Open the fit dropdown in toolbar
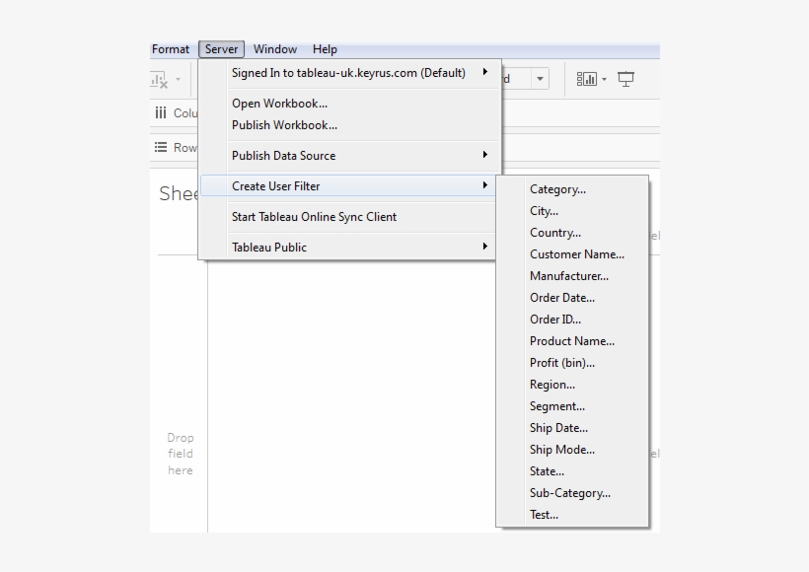Viewport: 809px width, 572px height. click(x=540, y=79)
